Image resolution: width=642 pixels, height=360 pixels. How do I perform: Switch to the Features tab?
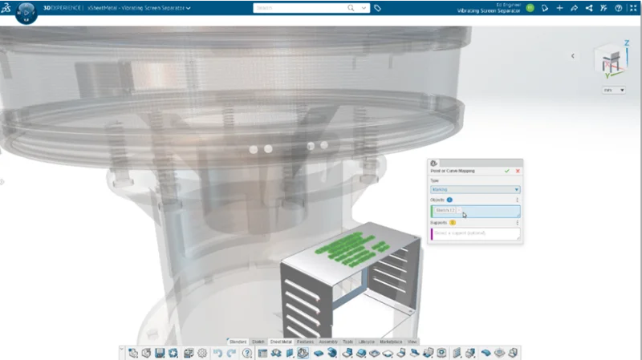tap(305, 342)
